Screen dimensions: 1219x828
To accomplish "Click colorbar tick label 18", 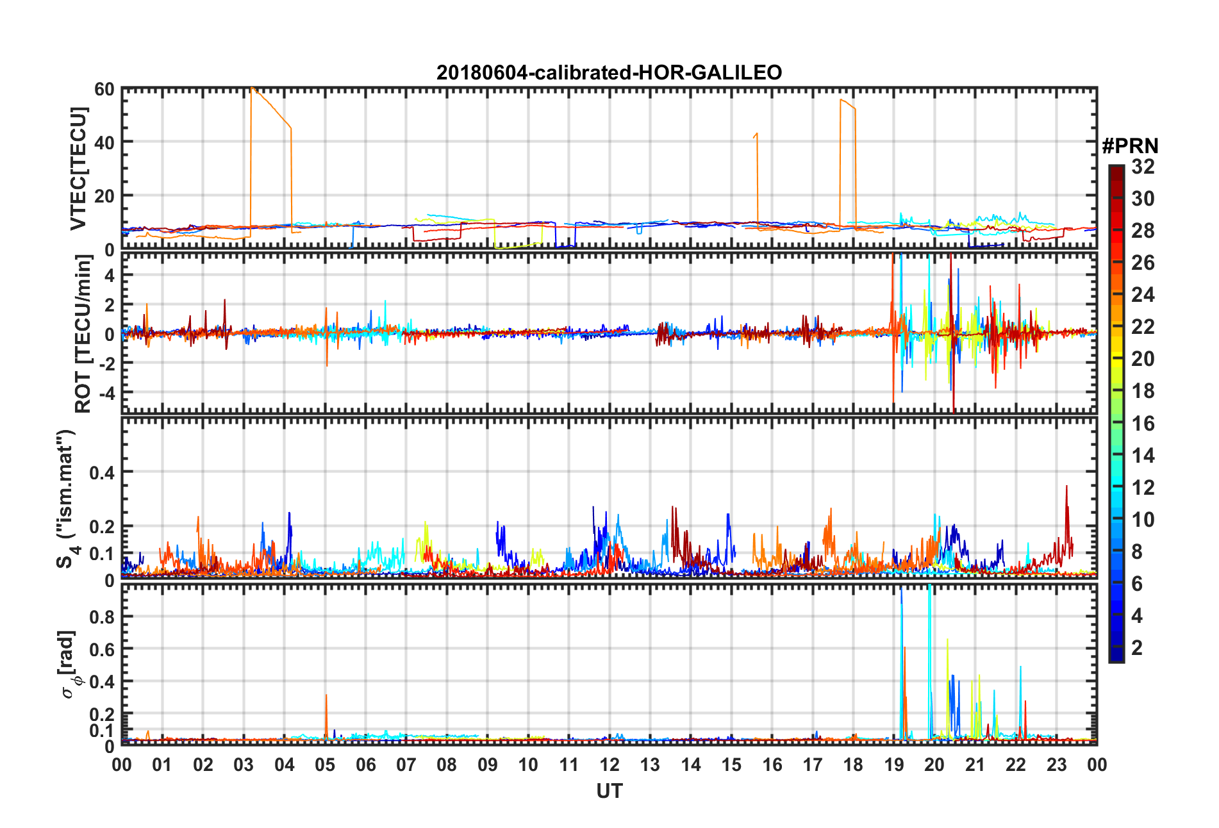I will point(1143,391).
